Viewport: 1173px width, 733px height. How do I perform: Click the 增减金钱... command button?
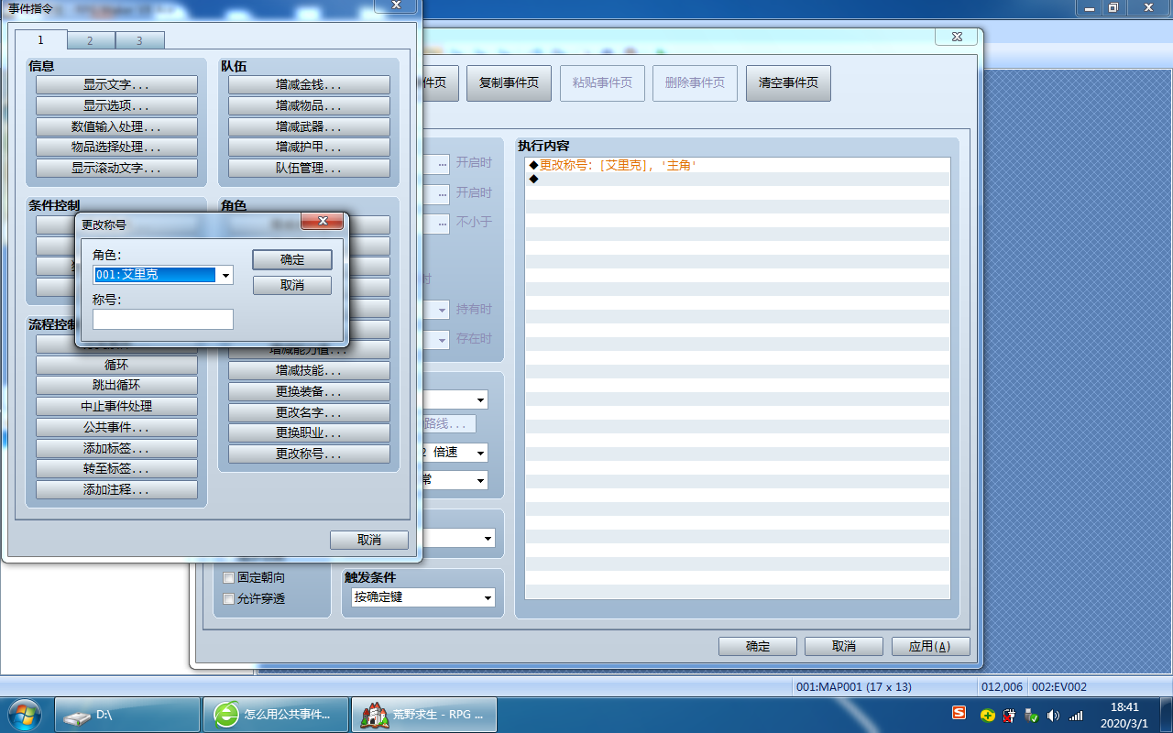click(x=309, y=85)
